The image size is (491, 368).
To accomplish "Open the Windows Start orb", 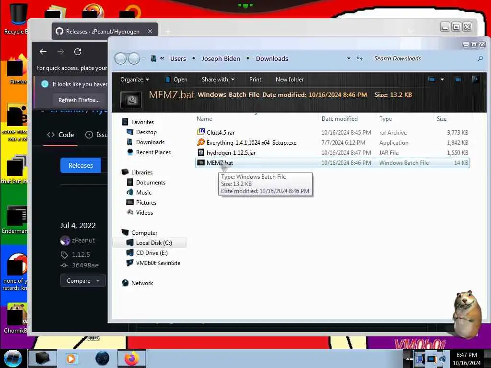I will click(x=13, y=358).
